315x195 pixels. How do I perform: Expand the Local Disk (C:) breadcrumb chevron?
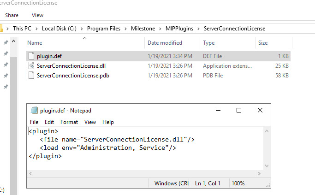83,29
